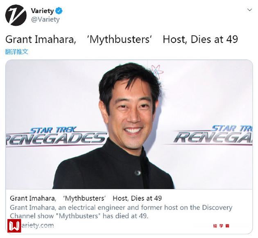This screenshot has height=238, width=258.
Task: Click the word 'Mythbusters' in the tweet headline
Action: pyautogui.click(x=120, y=39)
